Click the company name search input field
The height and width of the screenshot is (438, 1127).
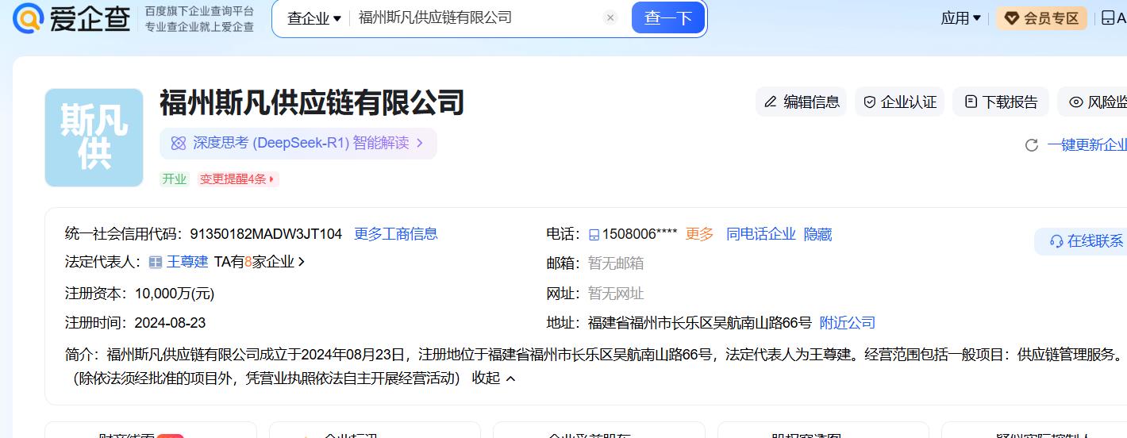click(x=476, y=17)
